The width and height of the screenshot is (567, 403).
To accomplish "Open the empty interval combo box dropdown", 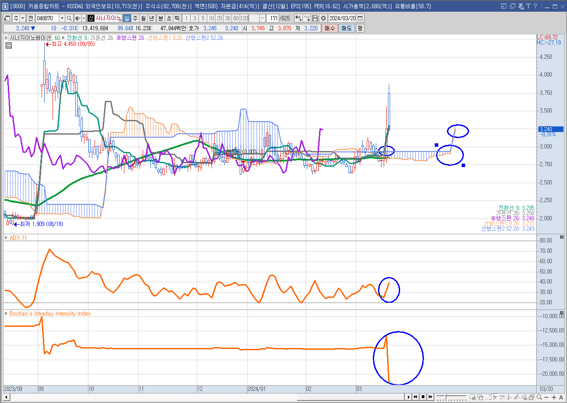I will pyautogui.click(x=262, y=18).
